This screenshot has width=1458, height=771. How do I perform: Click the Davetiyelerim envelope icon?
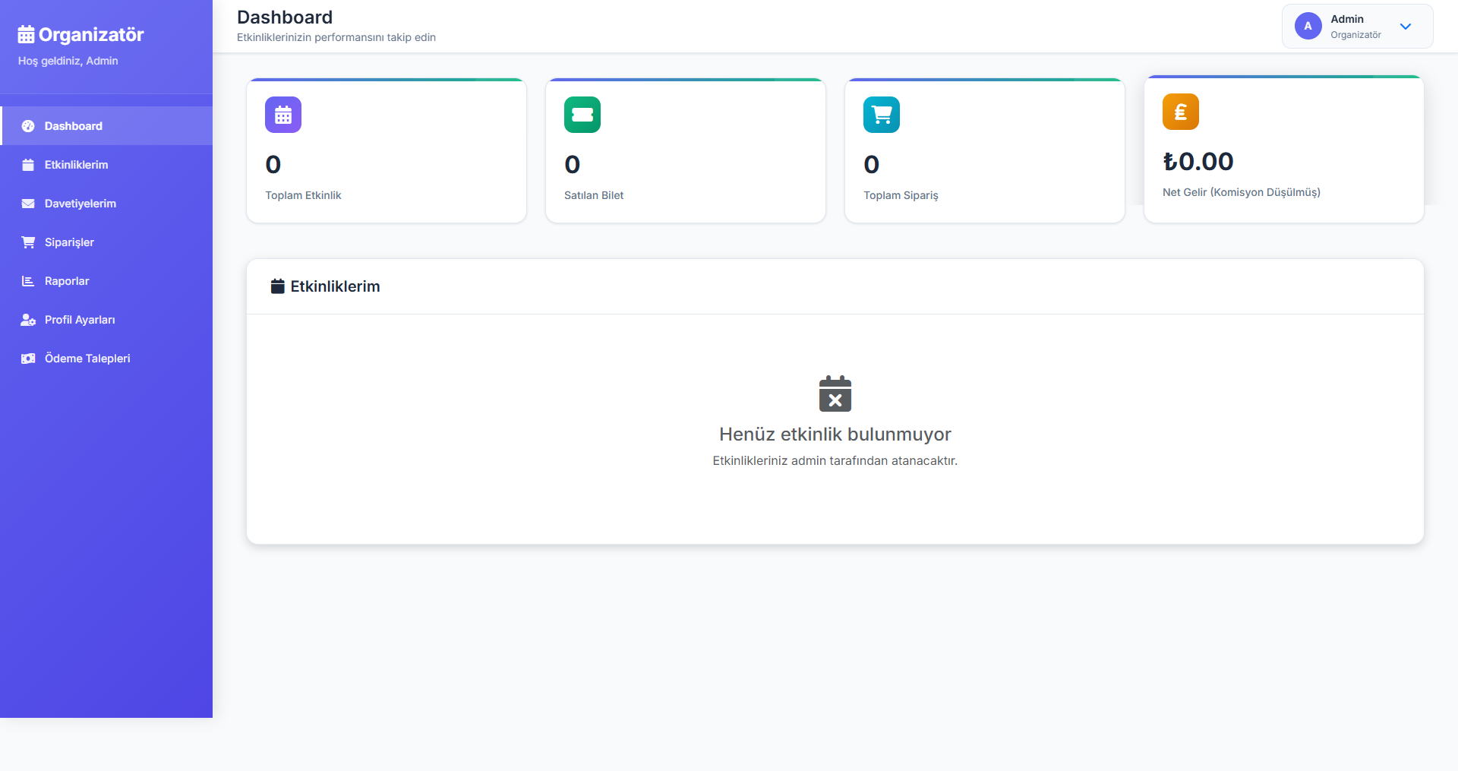coord(28,204)
